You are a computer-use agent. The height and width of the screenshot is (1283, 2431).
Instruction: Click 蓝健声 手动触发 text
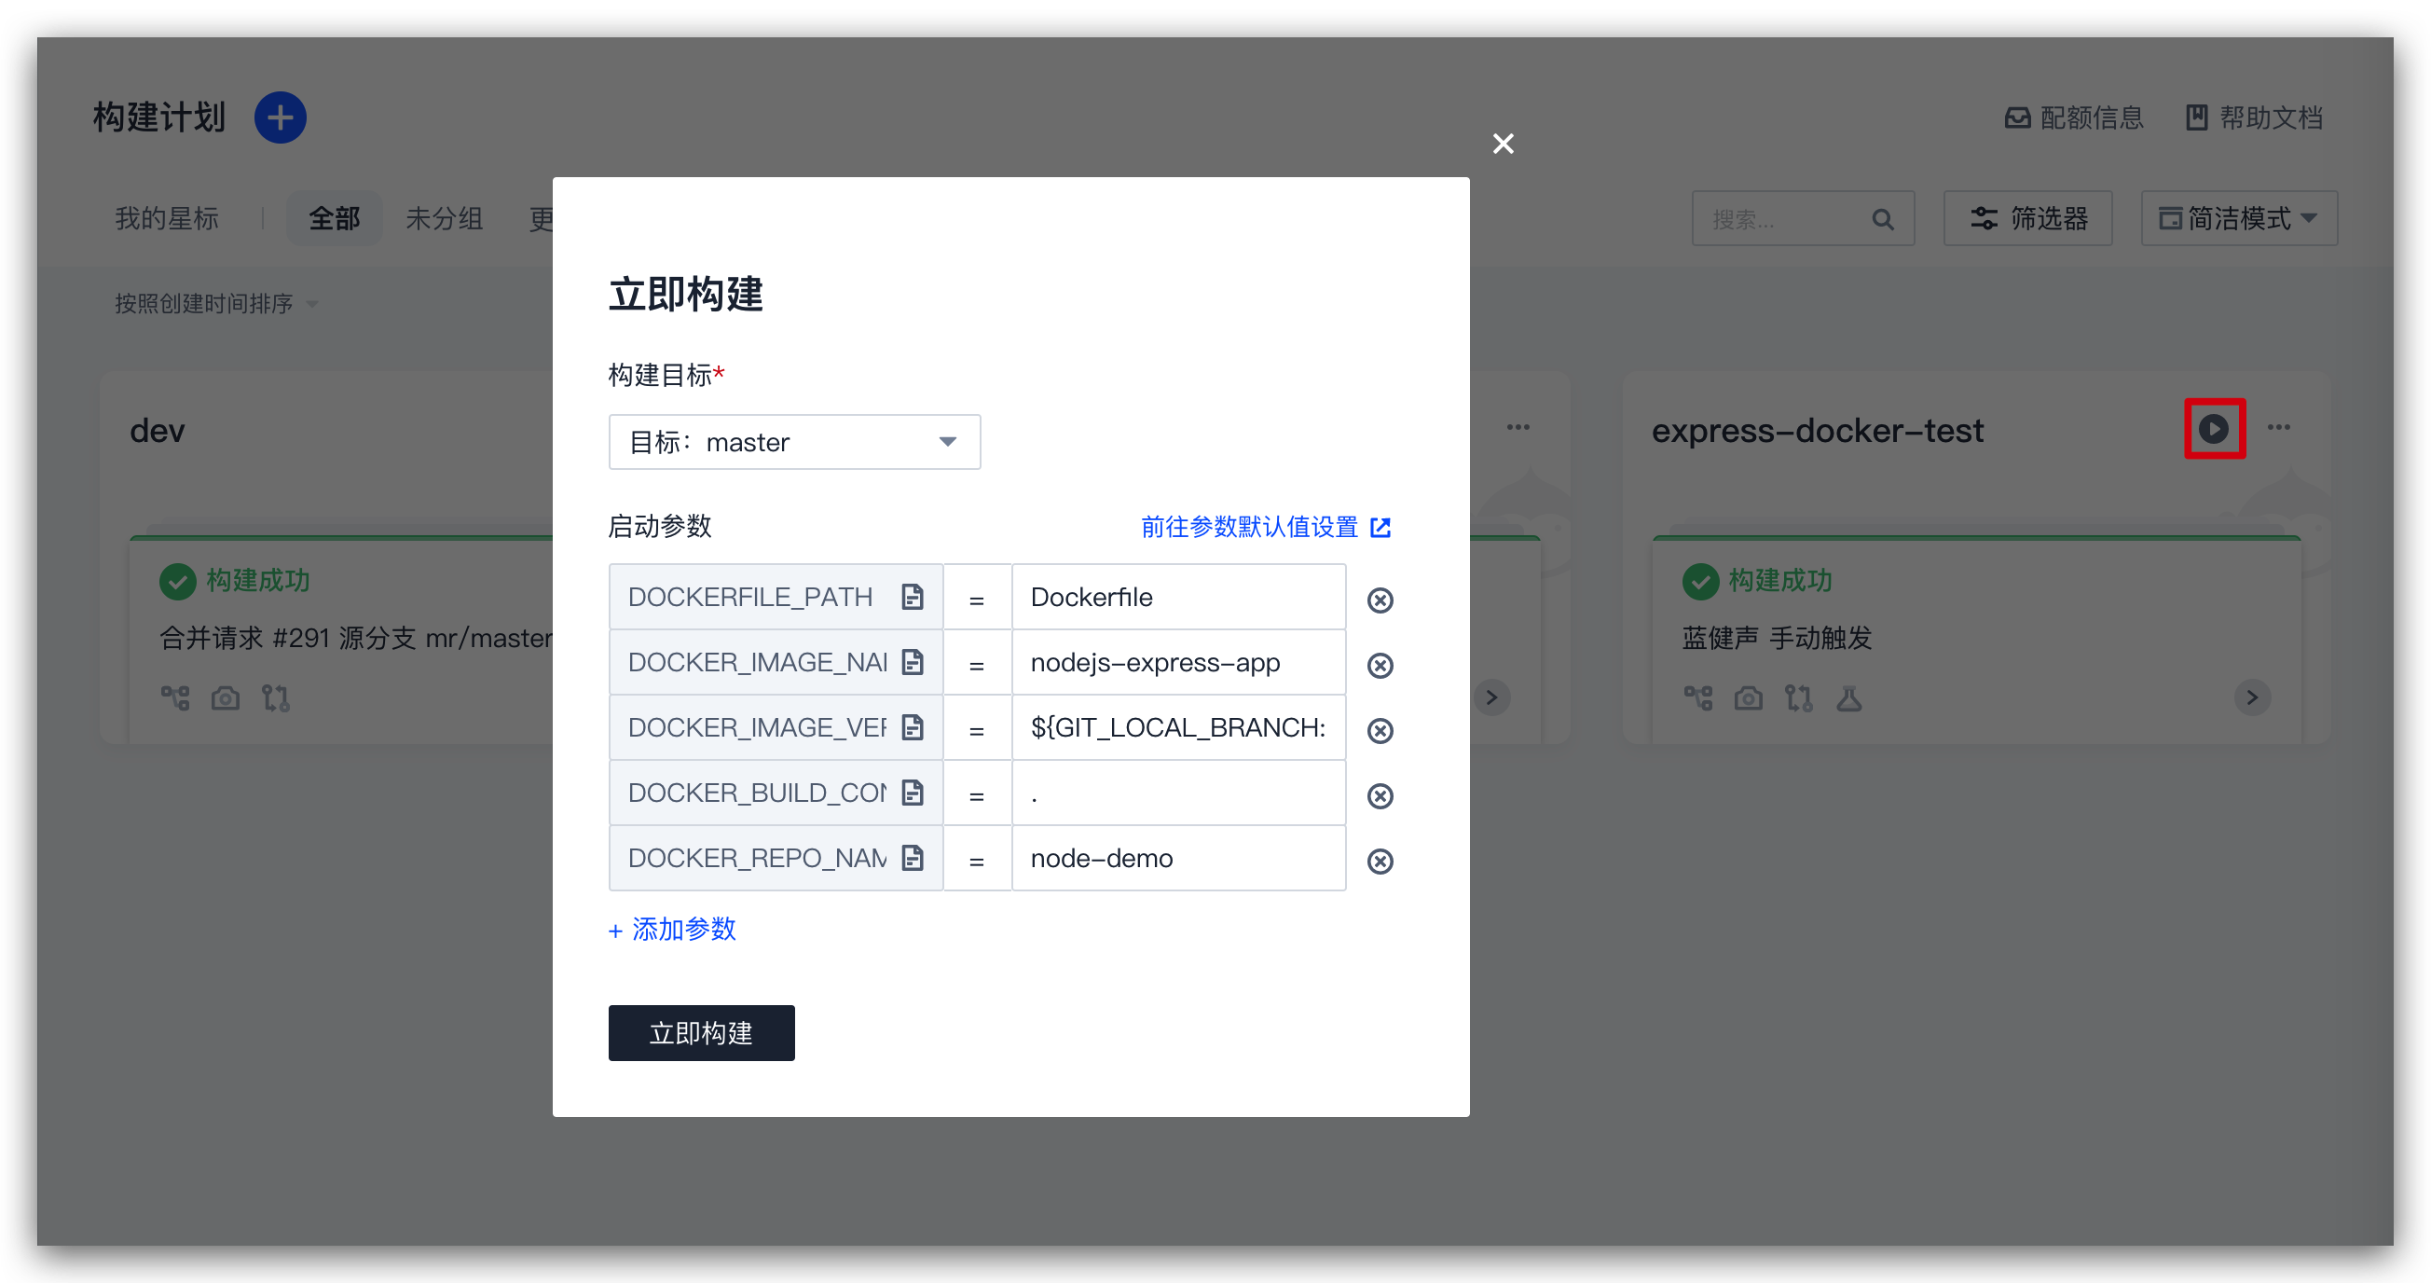[1776, 638]
